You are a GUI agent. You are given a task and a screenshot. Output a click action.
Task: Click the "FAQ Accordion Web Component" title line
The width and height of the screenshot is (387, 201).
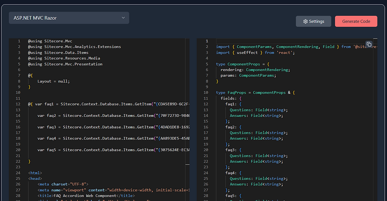click(86, 196)
